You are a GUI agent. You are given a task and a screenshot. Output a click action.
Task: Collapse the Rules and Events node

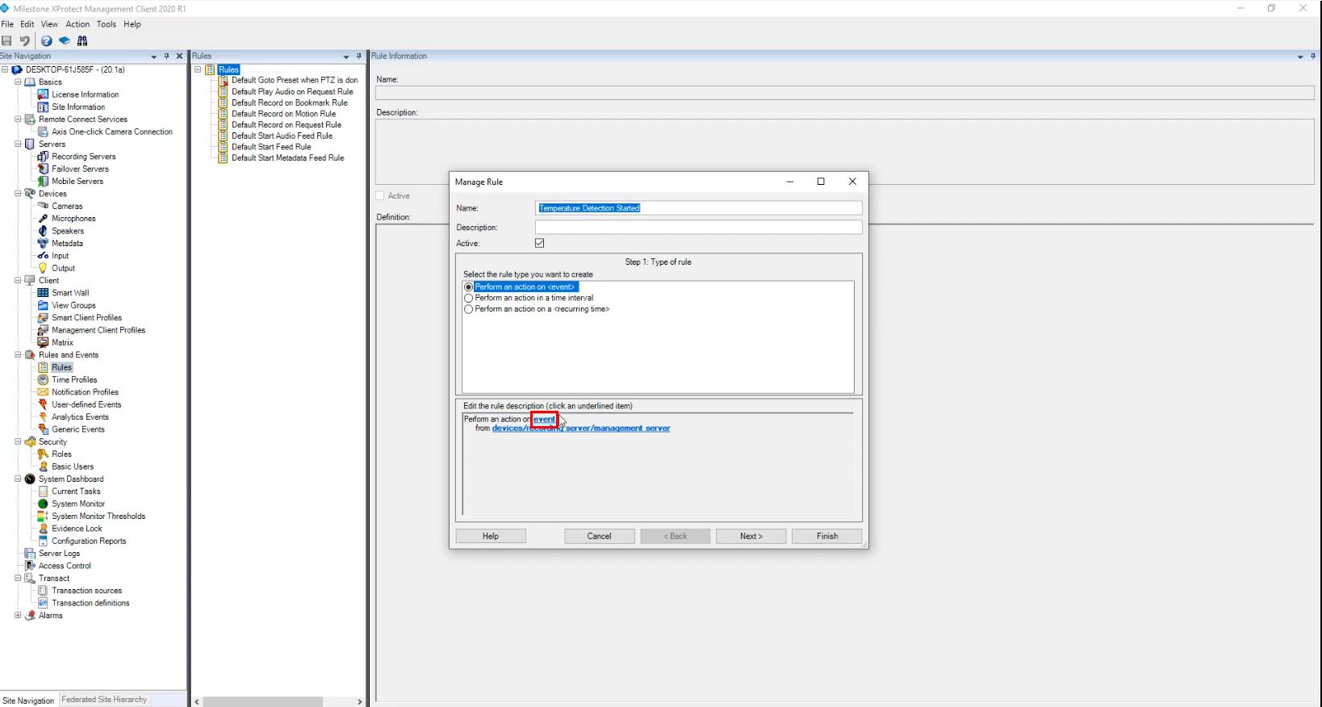[x=18, y=355]
